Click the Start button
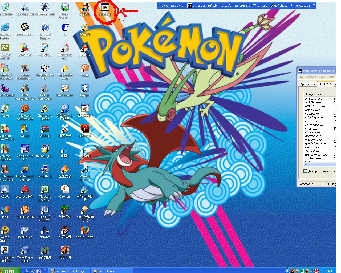The height and width of the screenshot is (273, 341). coord(10,271)
